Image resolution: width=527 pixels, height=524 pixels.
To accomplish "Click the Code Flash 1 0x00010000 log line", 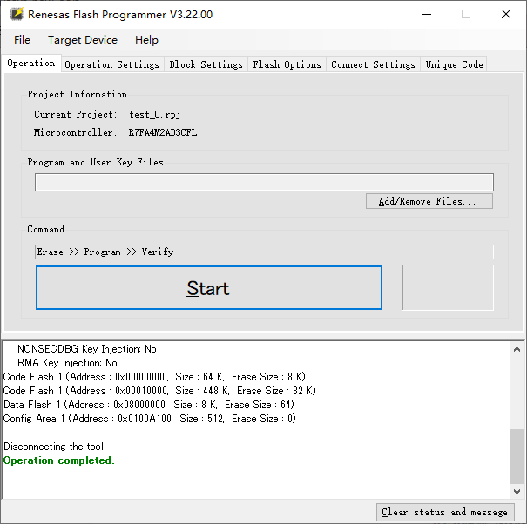I will [x=159, y=391].
